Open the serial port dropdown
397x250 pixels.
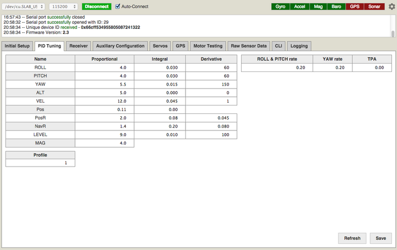tap(24, 7)
